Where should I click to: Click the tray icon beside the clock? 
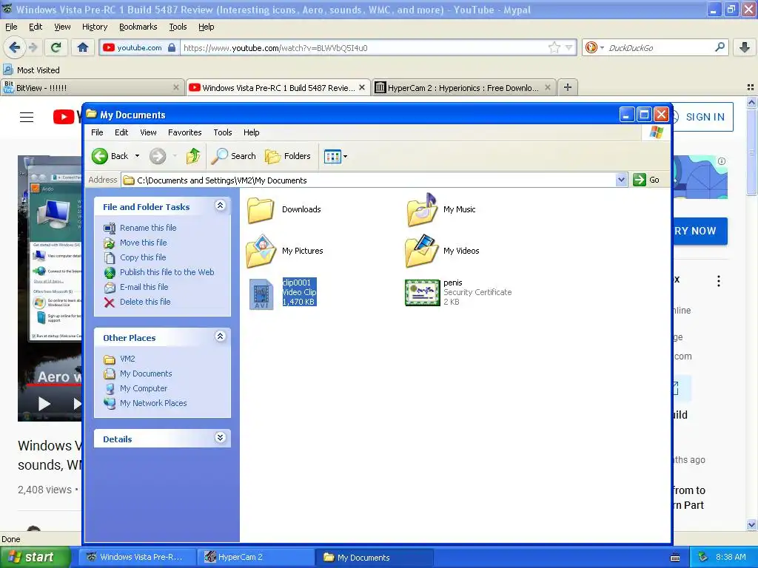(703, 557)
